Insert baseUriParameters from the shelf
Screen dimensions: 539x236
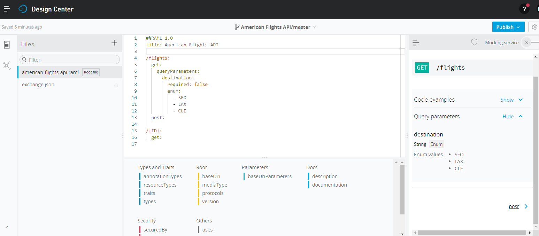(x=270, y=176)
